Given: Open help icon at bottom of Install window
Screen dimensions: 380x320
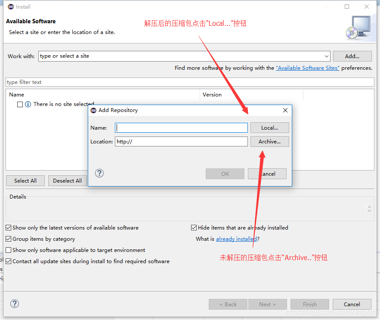Looking at the screenshot, I should (x=15, y=304).
